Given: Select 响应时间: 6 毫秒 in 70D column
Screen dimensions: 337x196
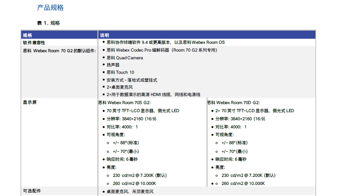Looking at the screenshot, I should click(x=231, y=159).
